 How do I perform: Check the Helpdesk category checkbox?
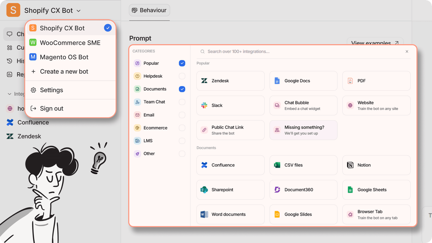182,76
